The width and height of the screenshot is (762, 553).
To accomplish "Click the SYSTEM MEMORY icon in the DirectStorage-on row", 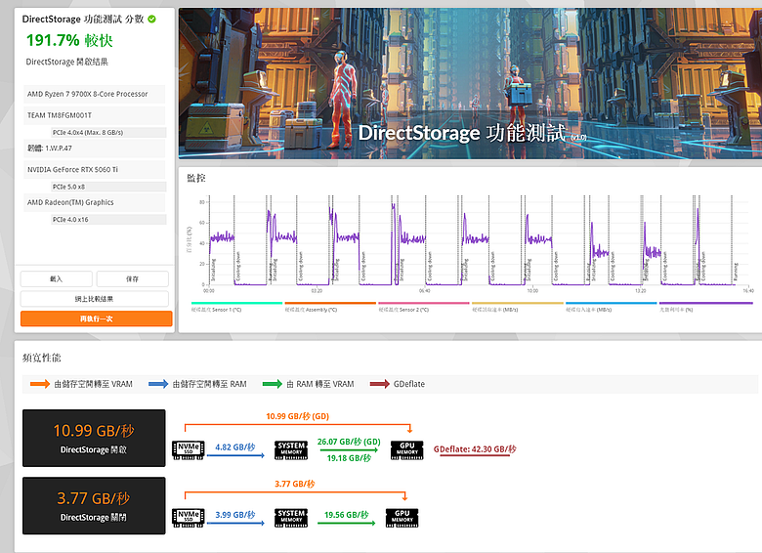I will coord(291,450).
